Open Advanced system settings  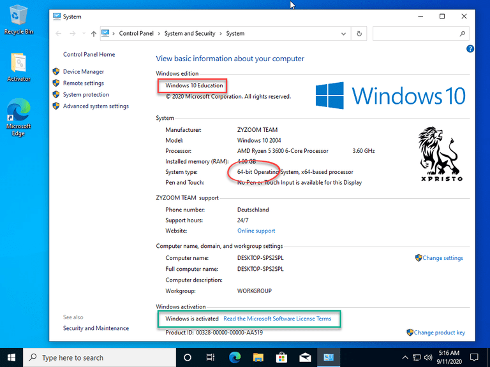pyautogui.click(x=96, y=106)
